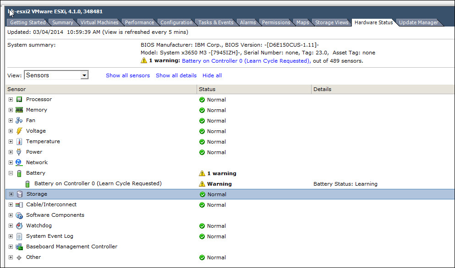
Task: Expand the Memory sensor group
Action: coord(11,110)
